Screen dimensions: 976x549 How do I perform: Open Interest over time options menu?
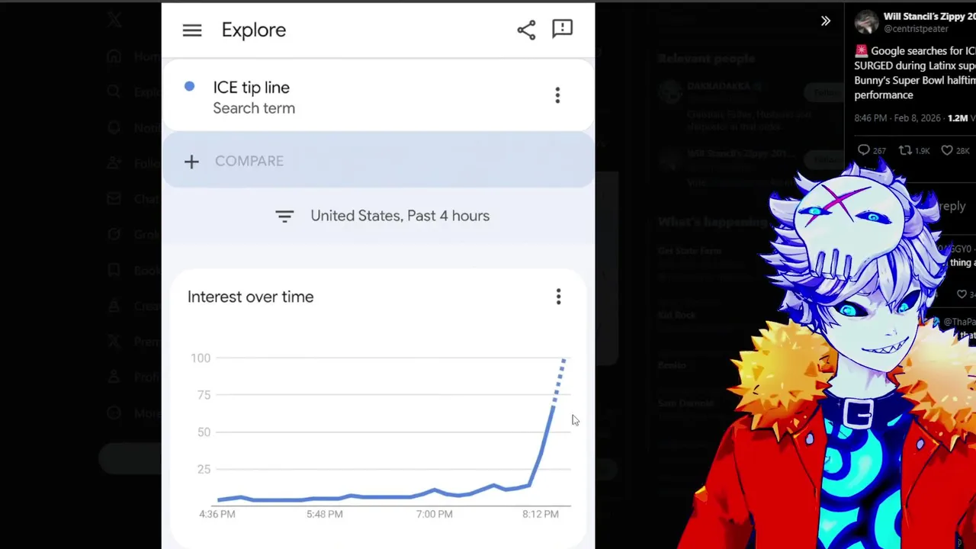[x=558, y=297]
